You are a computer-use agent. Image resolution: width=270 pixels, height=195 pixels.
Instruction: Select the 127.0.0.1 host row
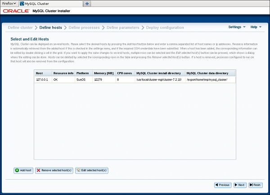43,79
